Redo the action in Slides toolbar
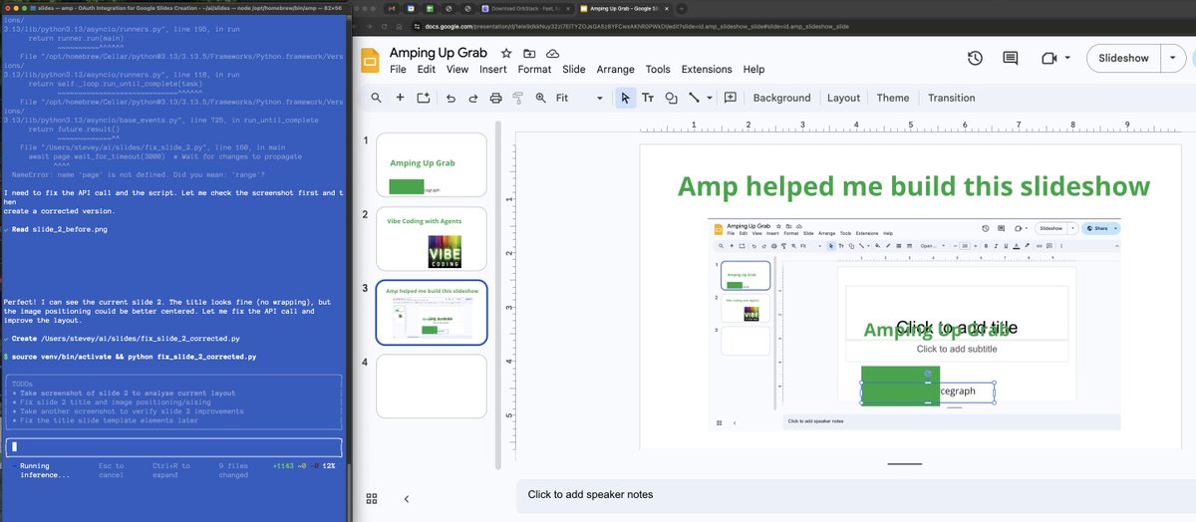This screenshot has width=1196, height=522. pyautogui.click(x=472, y=98)
